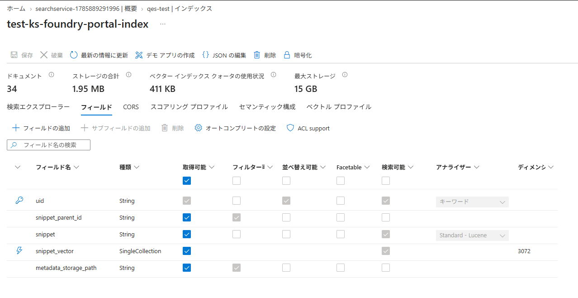
Task: Open the キーワード analyzer dropdown for uid
Action: pyautogui.click(x=472, y=202)
